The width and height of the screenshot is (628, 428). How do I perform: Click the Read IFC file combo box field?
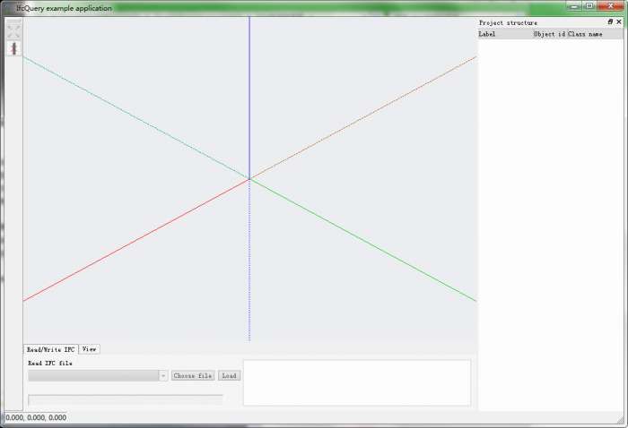[98, 376]
